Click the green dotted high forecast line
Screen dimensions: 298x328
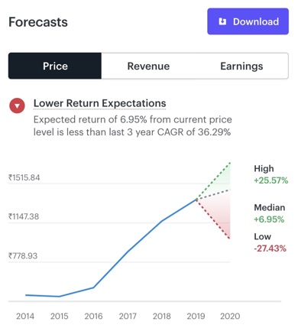point(213,181)
